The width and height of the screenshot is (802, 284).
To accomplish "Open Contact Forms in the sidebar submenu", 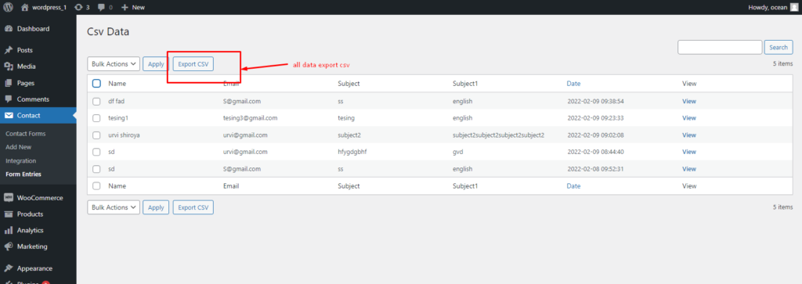I will pos(26,134).
